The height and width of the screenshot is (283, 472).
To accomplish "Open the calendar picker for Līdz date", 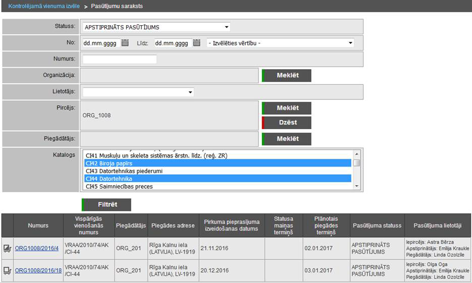I will pyautogui.click(x=197, y=43).
